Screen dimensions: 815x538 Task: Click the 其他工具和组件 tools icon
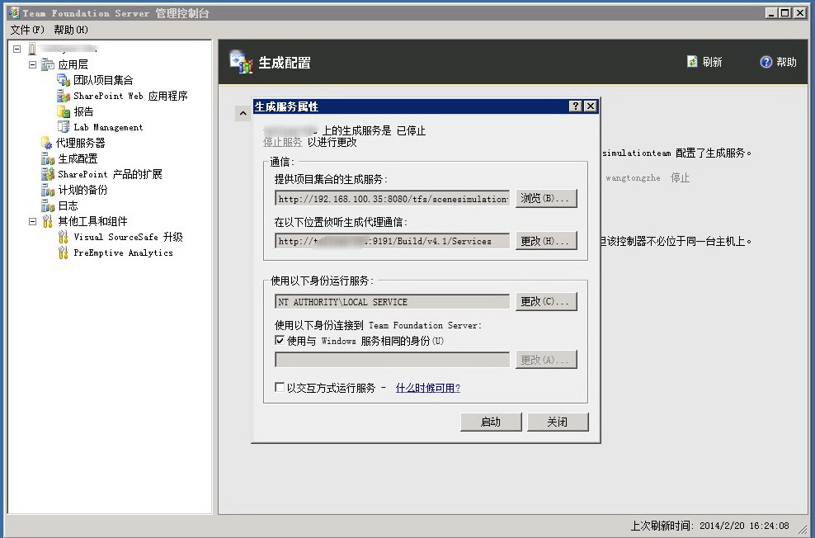pos(47,221)
